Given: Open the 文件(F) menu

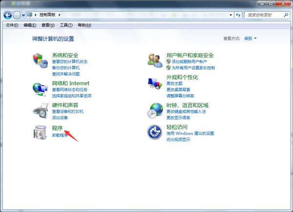Looking at the screenshot, I should (12, 25).
